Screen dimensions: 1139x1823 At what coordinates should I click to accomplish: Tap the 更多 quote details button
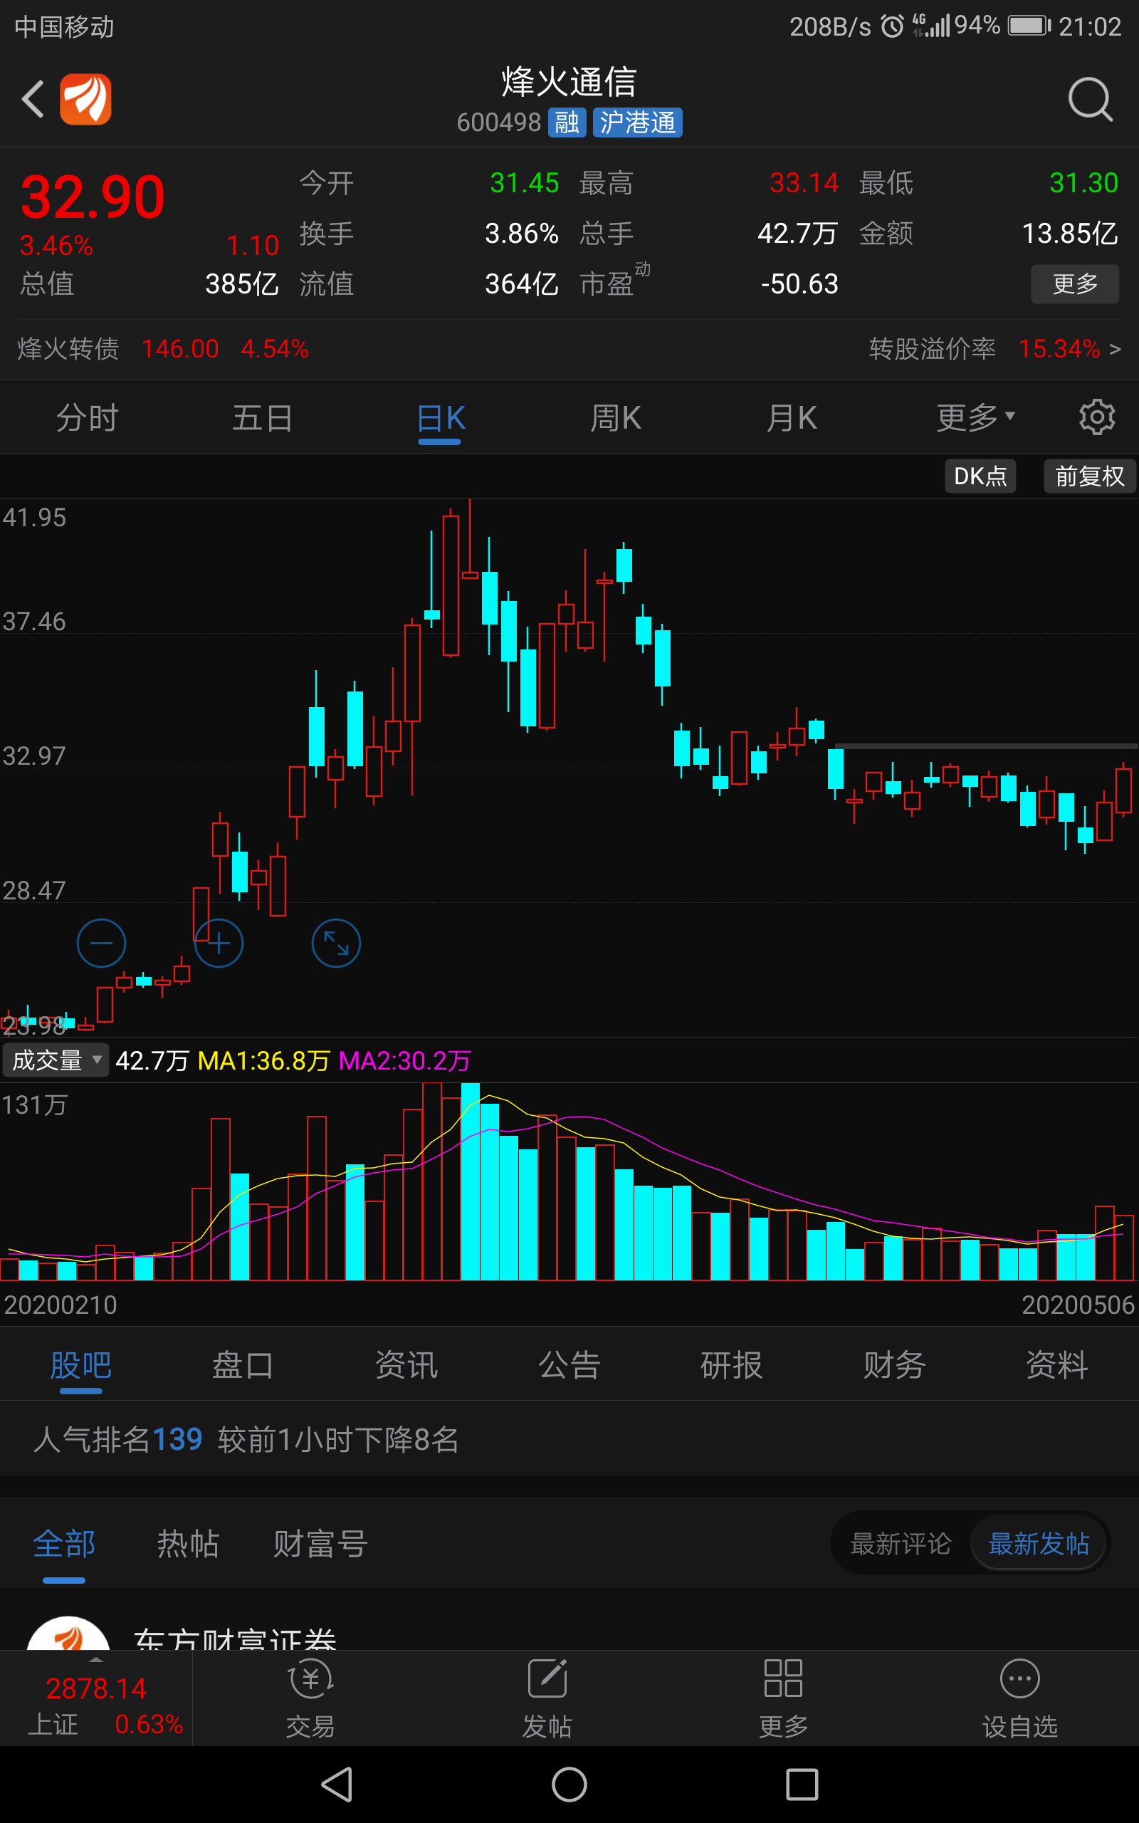point(1075,284)
